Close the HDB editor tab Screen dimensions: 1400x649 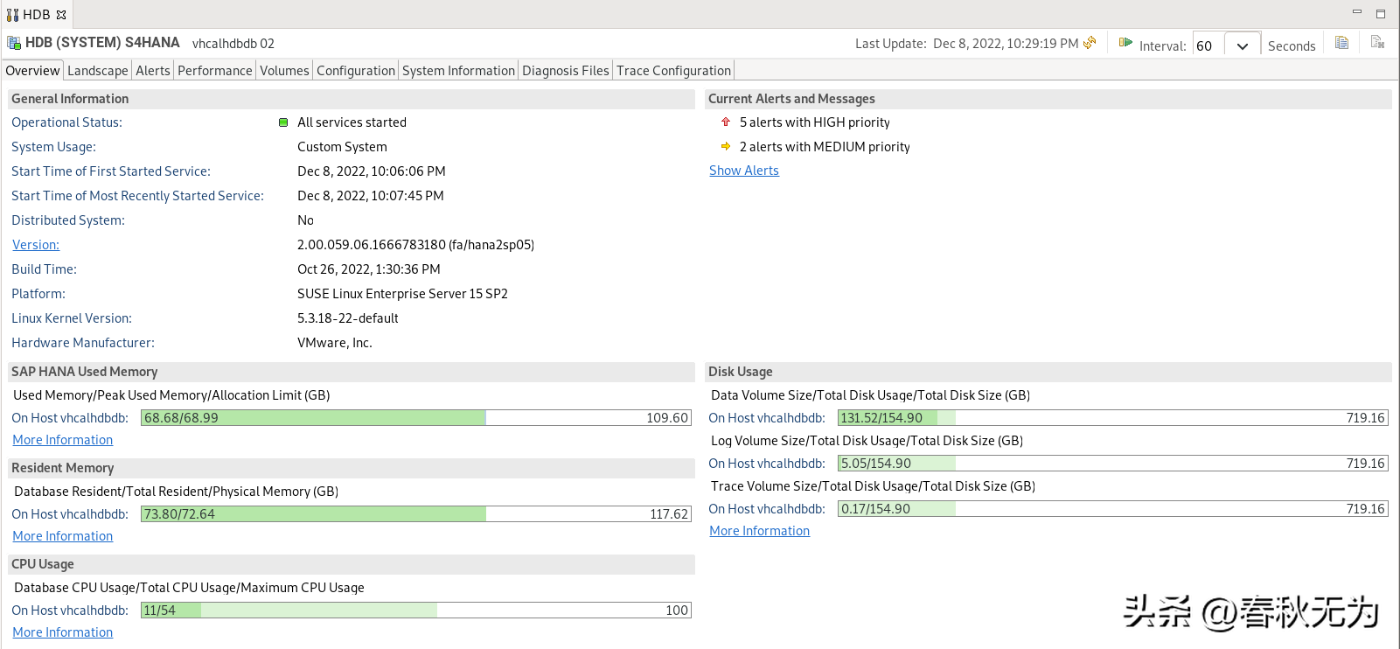click(x=61, y=15)
